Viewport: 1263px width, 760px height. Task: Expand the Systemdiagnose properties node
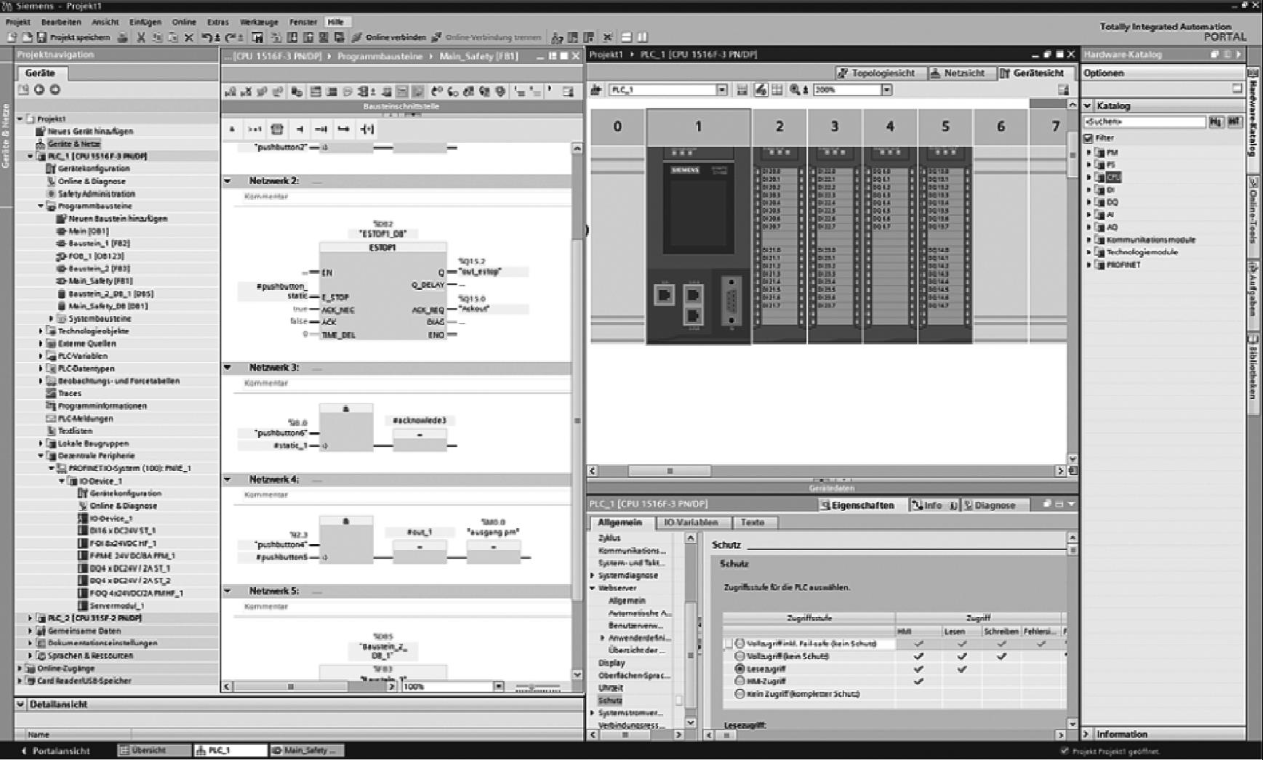593,575
